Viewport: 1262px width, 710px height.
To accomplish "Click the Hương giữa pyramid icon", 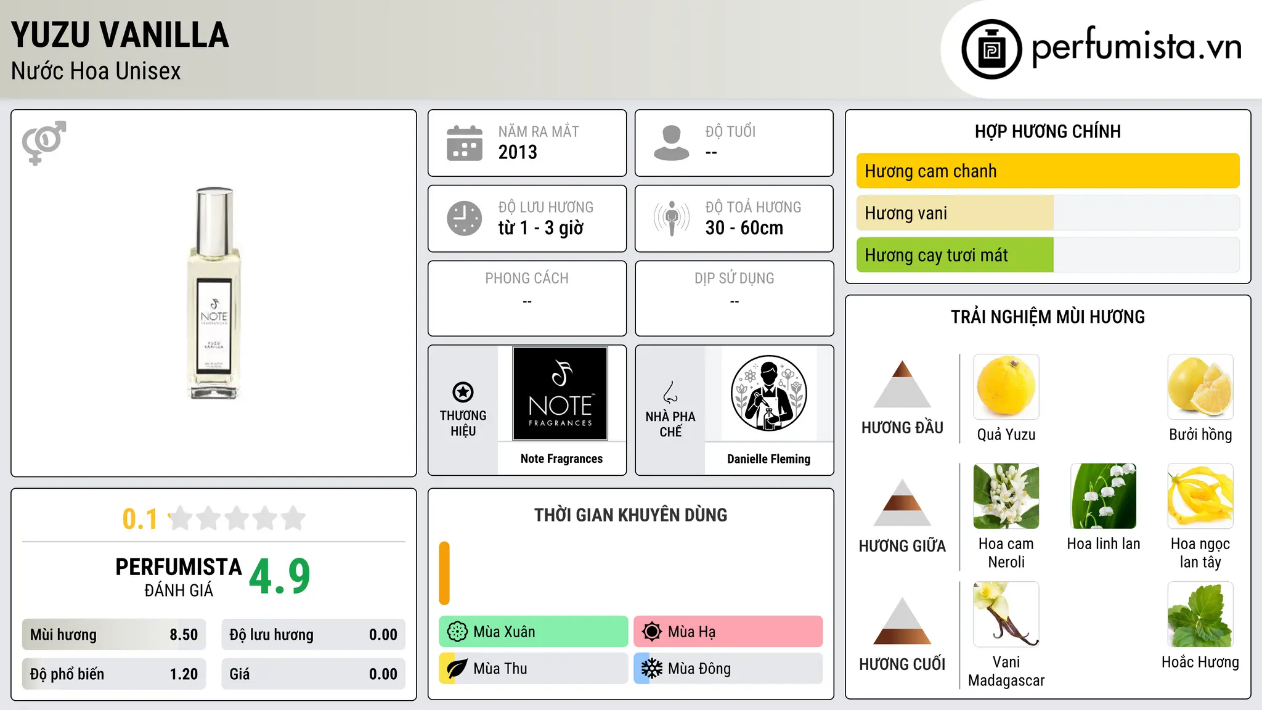I will tap(902, 502).
